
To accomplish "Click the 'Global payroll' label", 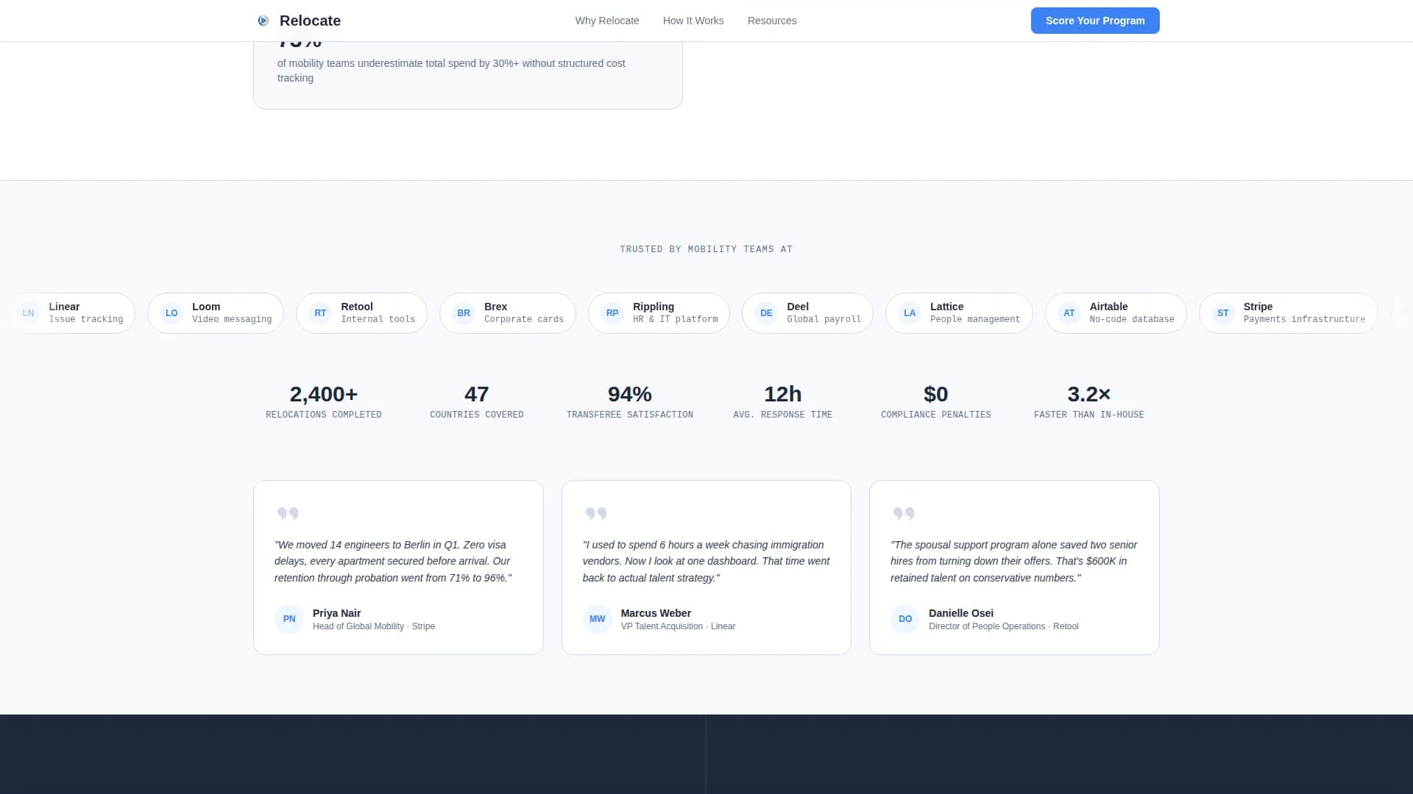I will tap(824, 319).
